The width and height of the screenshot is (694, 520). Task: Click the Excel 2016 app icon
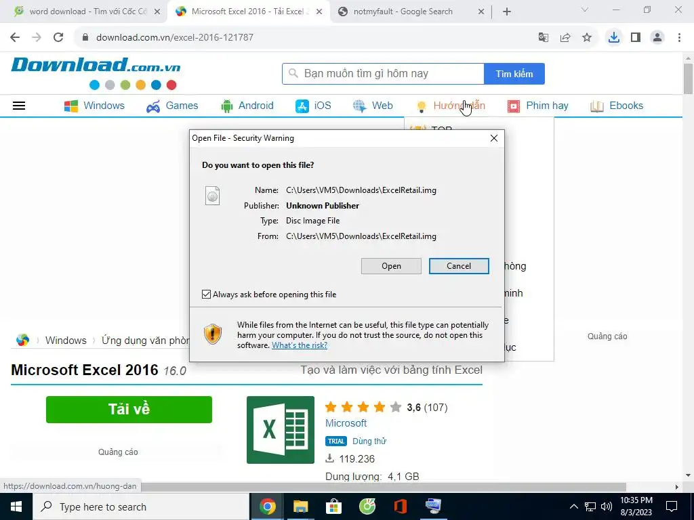[281, 430]
